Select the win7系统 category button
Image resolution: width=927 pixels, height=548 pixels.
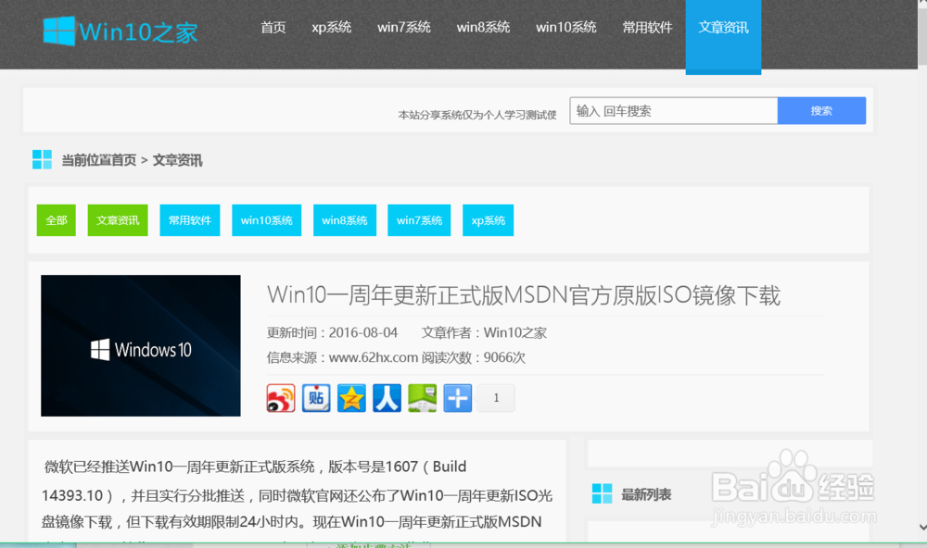[419, 220]
